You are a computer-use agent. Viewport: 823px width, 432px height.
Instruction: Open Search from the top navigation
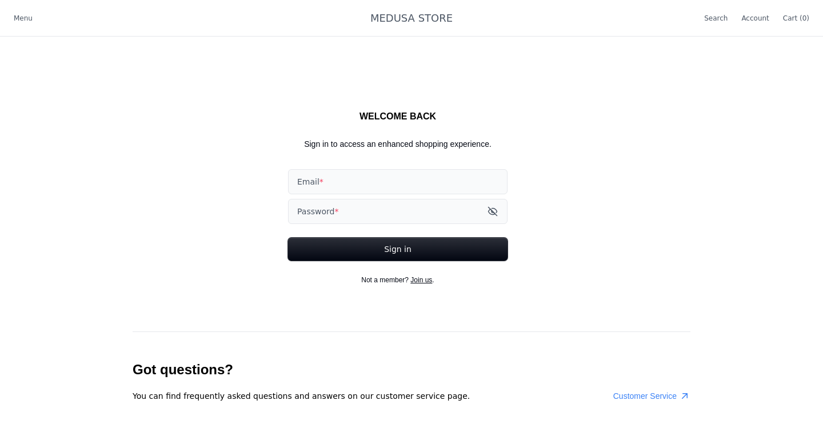(x=716, y=18)
